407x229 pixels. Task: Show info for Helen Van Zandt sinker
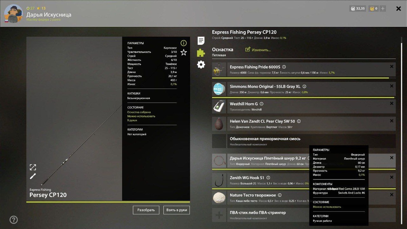pos(298,121)
